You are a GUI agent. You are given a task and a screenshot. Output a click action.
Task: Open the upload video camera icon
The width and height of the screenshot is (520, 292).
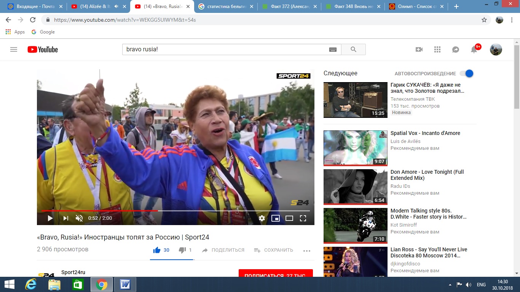pos(419,49)
